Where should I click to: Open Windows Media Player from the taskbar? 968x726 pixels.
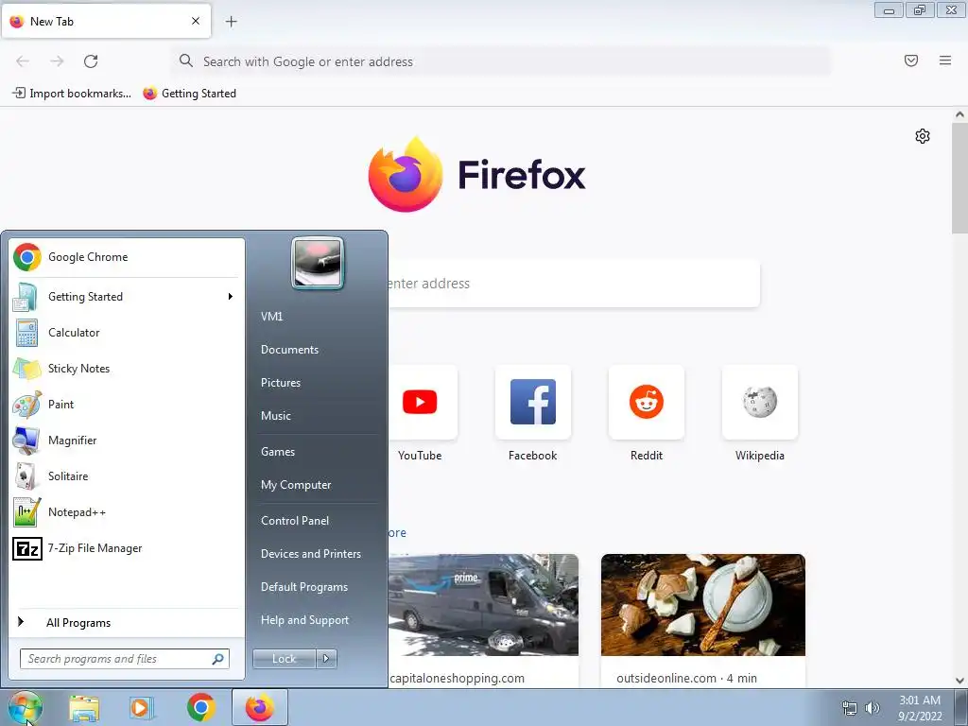[x=142, y=707]
